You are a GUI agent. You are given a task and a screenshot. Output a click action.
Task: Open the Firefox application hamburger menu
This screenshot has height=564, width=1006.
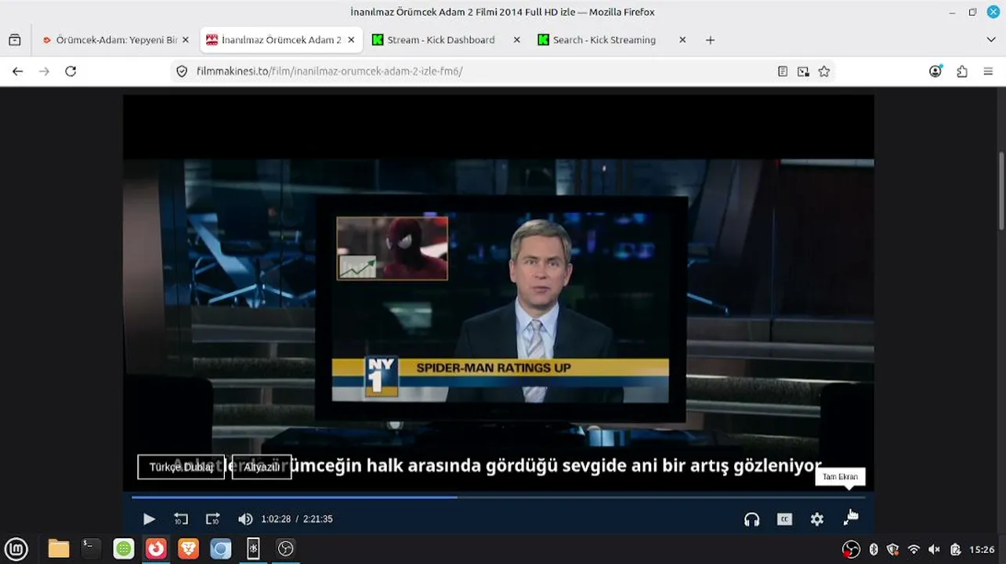coord(988,71)
